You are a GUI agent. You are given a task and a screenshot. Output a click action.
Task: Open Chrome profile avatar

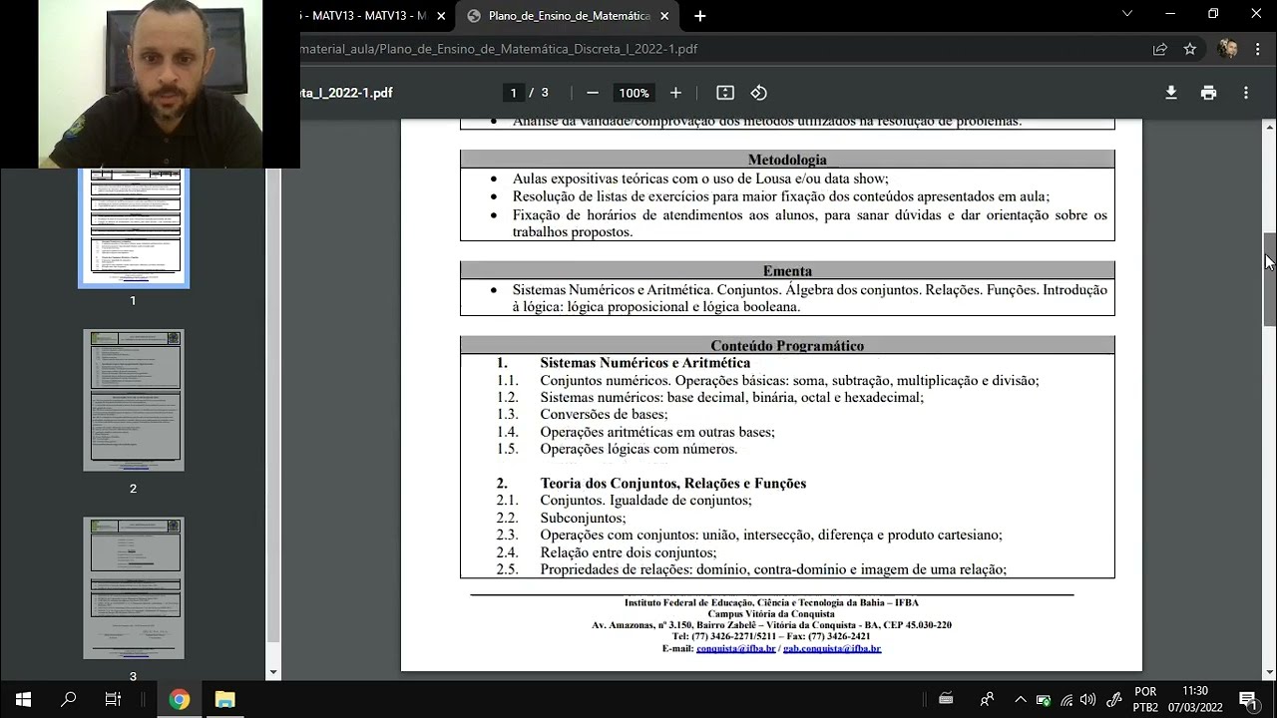coord(1228,49)
